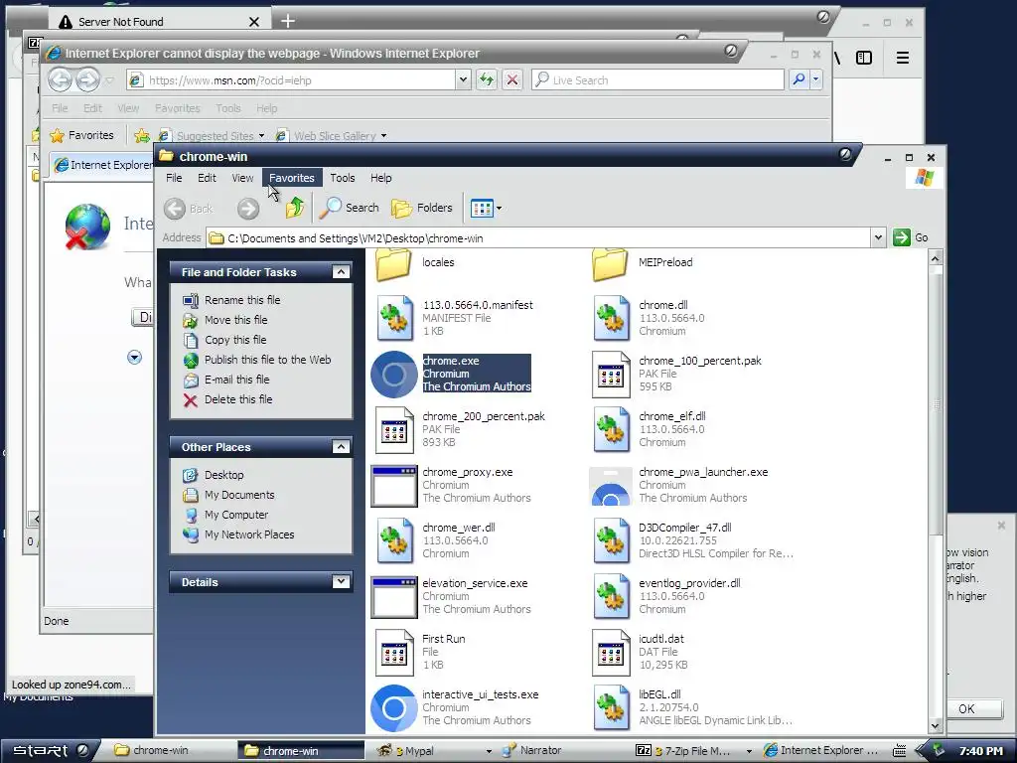Open the File menu in chrome-win window
1017x763 pixels.
coord(174,178)
